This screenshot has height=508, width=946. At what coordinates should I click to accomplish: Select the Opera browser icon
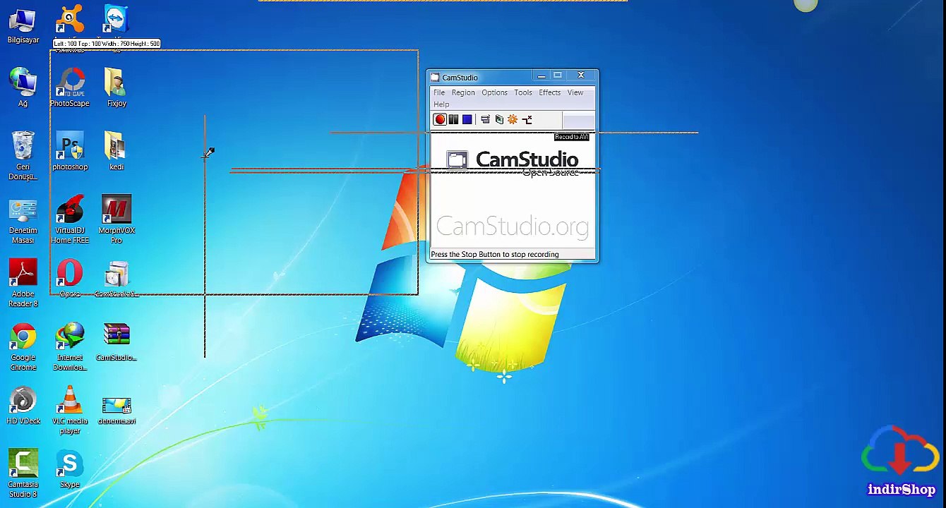click(70, 278)
